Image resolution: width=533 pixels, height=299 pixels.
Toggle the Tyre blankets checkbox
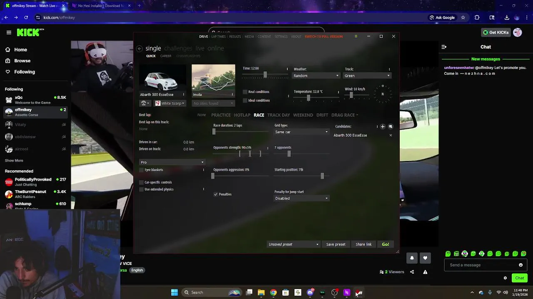[141, 170]
